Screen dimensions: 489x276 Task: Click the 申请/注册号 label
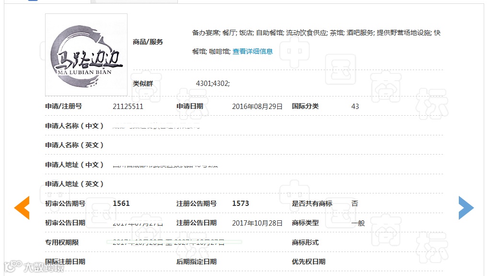(64, 106)
